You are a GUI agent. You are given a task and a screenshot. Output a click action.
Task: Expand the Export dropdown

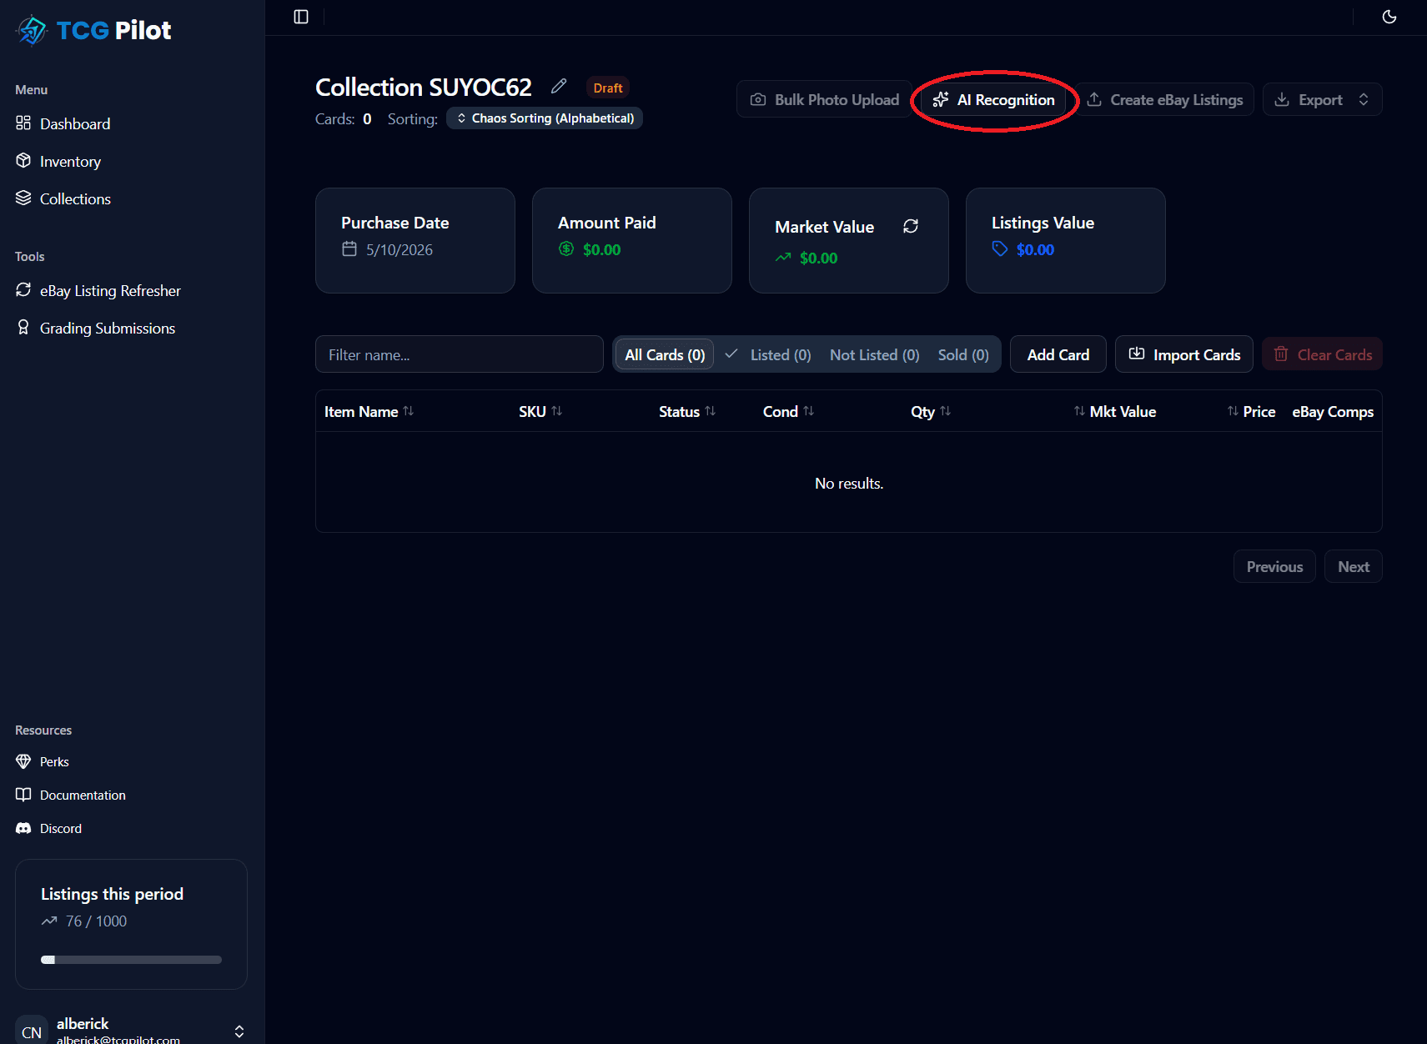(x=1322, y=99)
